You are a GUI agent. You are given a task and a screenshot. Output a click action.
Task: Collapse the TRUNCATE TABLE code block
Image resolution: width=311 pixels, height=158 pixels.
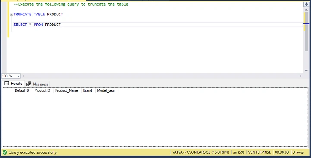pos(11,15)
